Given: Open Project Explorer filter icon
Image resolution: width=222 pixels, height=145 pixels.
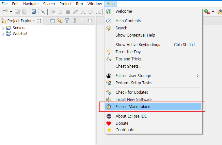Looking at the screenshot, I should click(x=67, y=21).
